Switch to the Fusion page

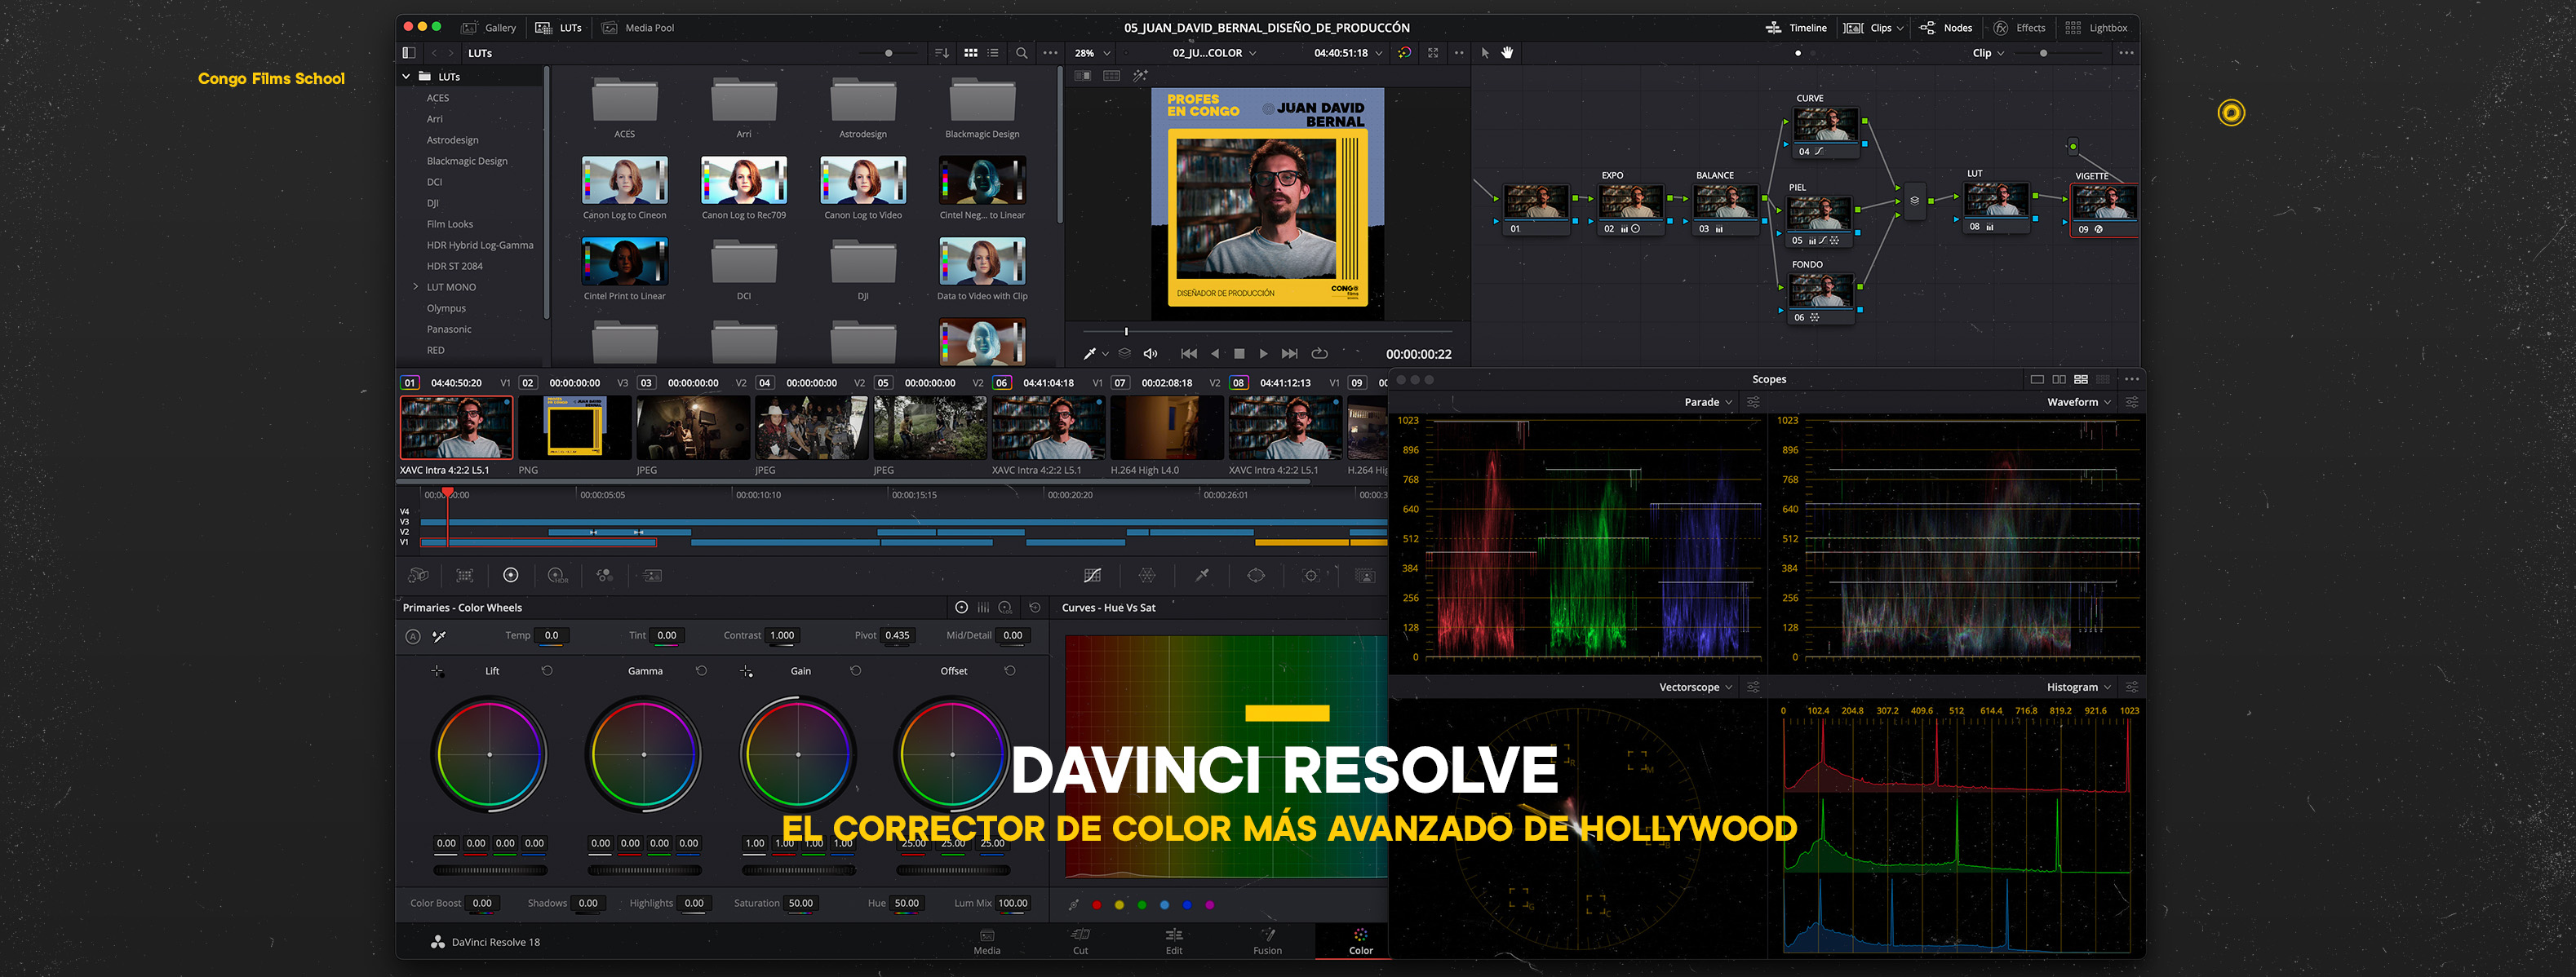1267,941
